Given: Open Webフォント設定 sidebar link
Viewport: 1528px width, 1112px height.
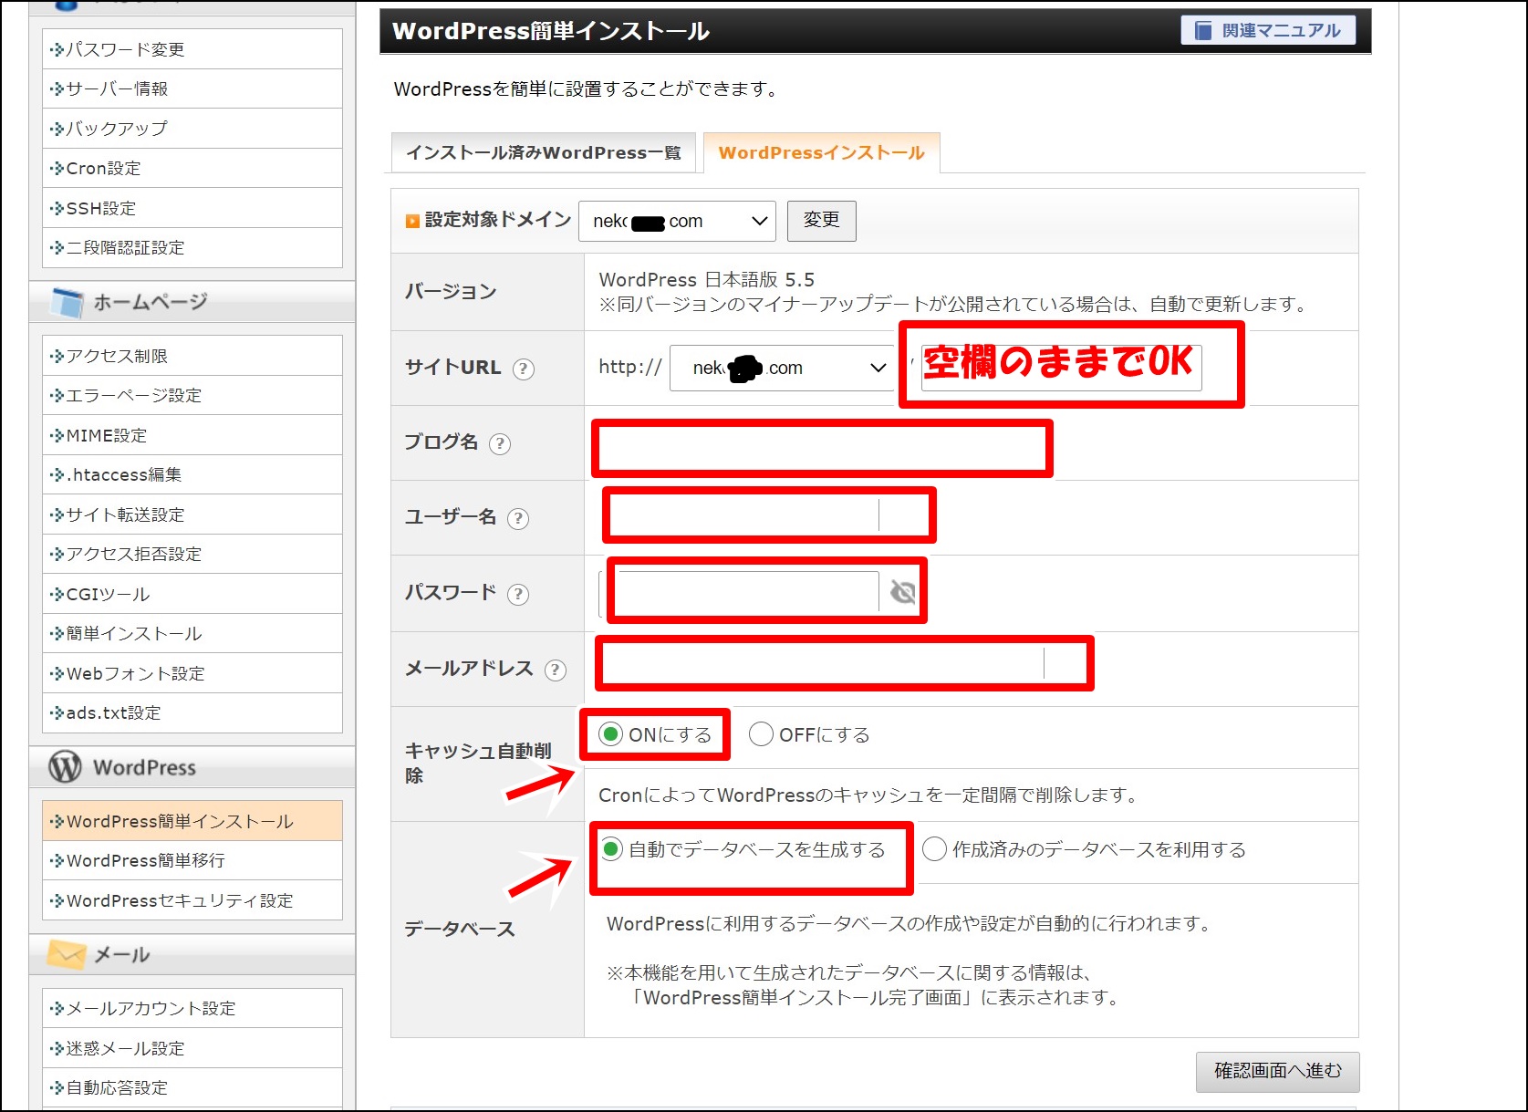Looking at the screenshot, I should click(192, 673).
